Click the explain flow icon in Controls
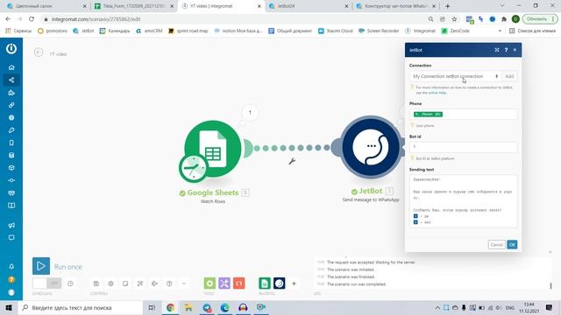This screenshot has width=561, height=315. [x=154, y=283]
